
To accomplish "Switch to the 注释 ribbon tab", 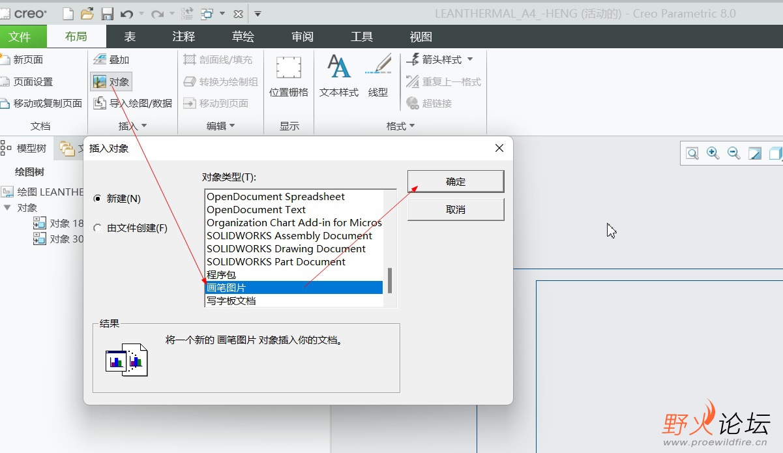I will coord(183,37).
